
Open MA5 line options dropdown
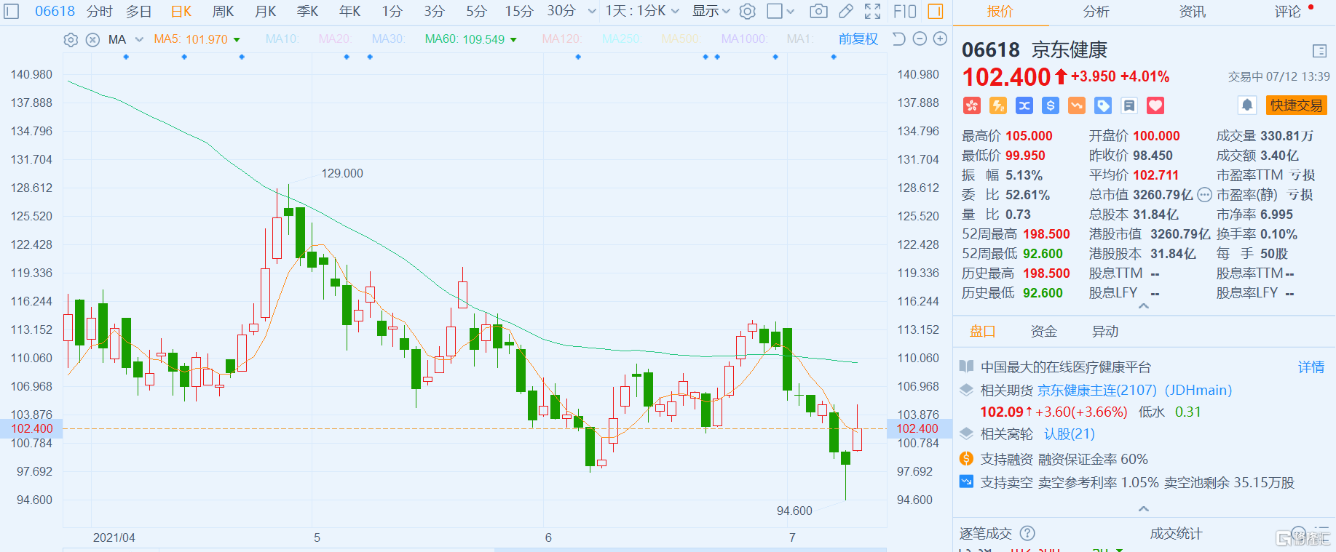(237, 40)
